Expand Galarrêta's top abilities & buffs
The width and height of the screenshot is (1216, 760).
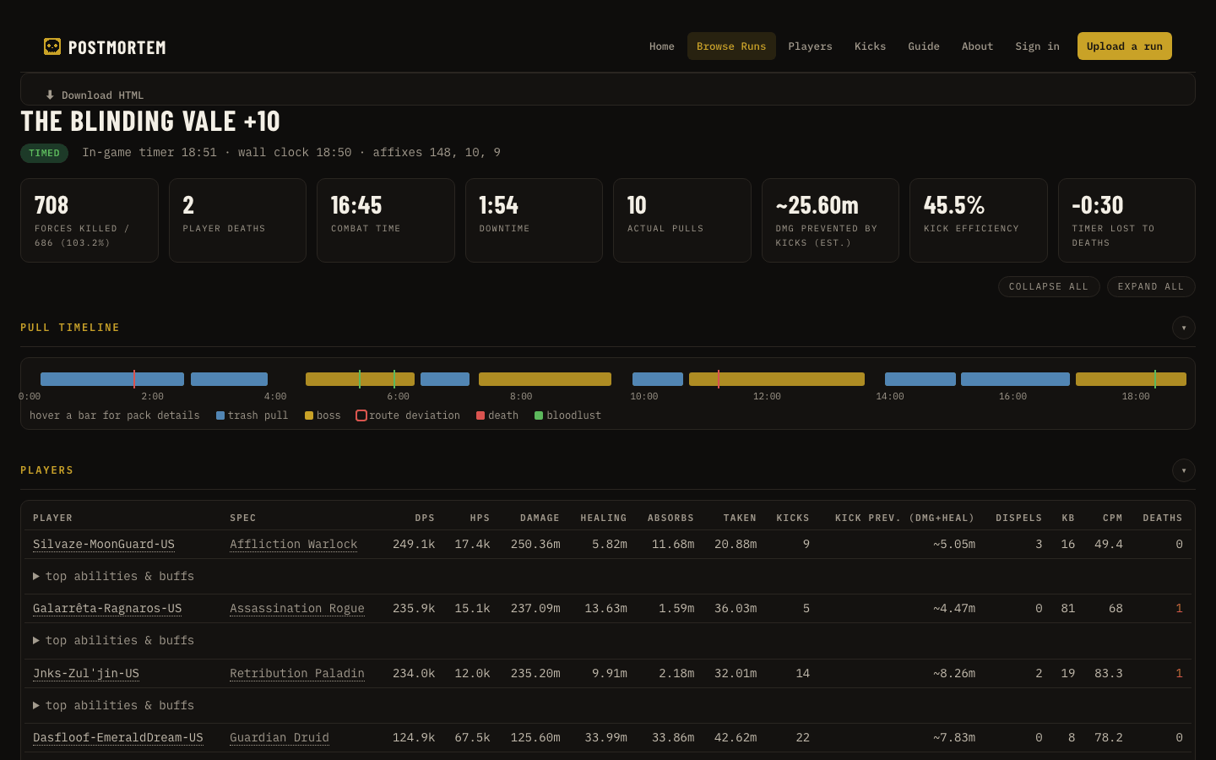tap(113, 640)
